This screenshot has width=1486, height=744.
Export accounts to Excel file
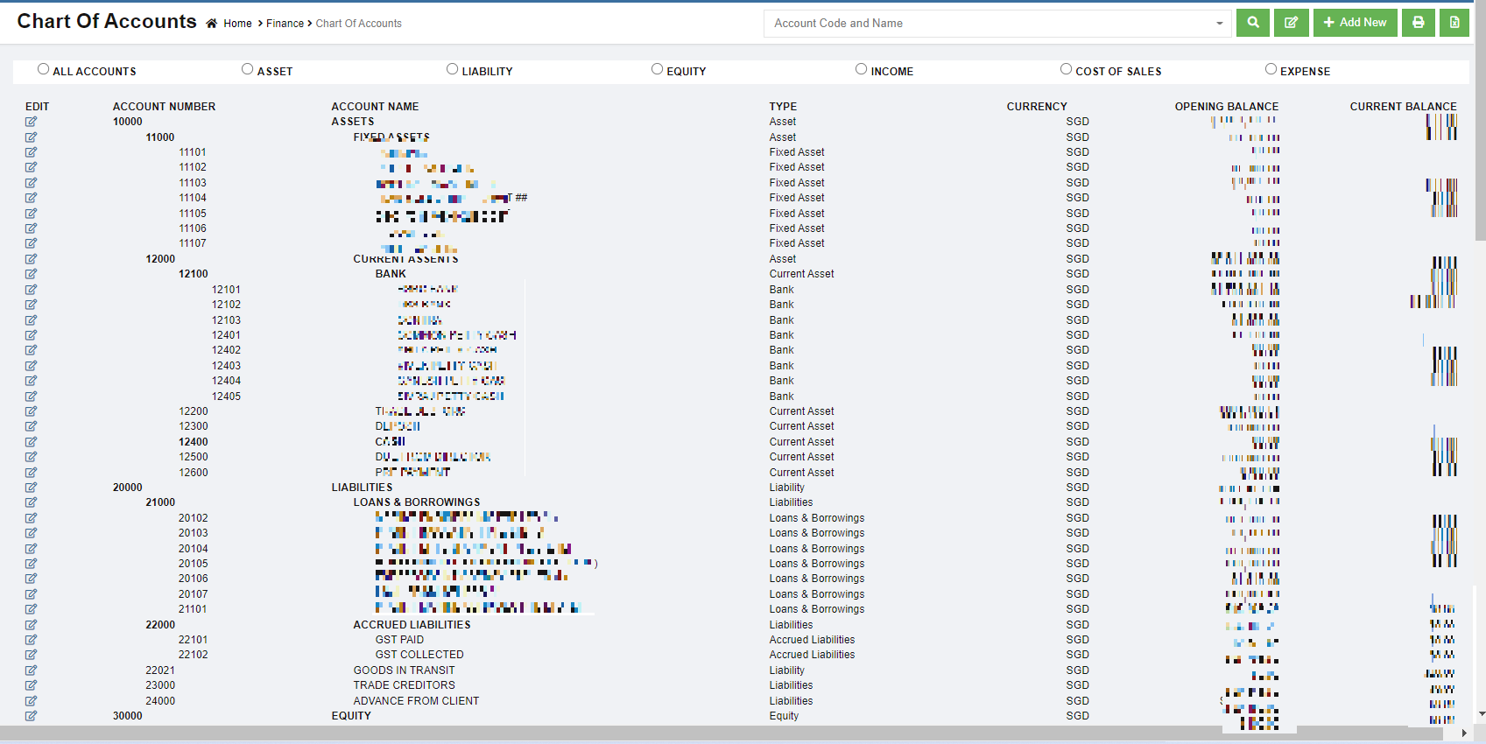(x=1454, y=23)
